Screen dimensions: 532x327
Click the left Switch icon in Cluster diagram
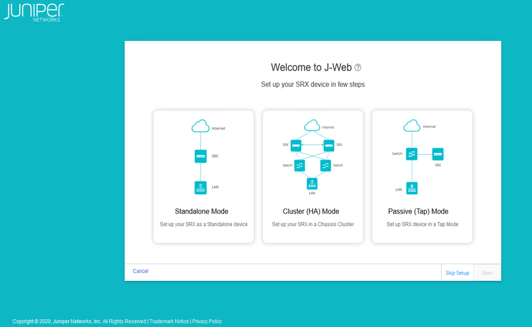(x=299, y=165)
